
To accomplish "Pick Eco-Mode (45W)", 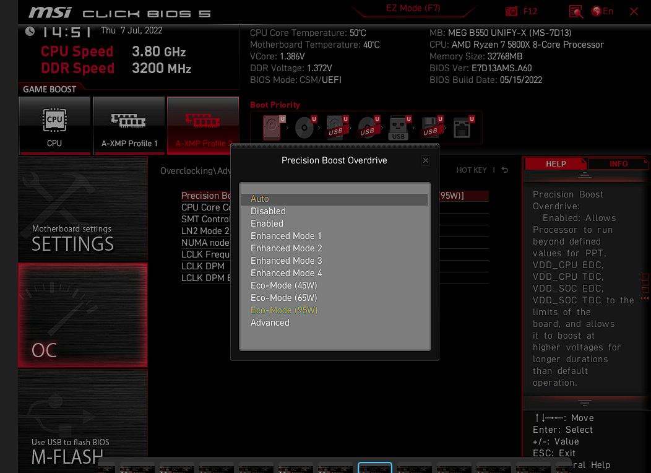I will point(334,285).
